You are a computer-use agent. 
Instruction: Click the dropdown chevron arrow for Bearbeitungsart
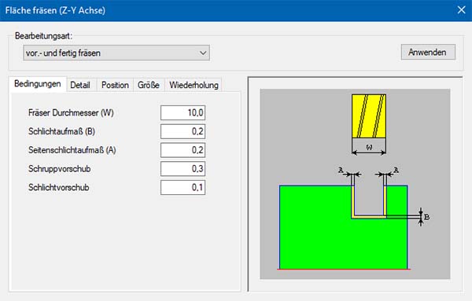pos(203,53)
